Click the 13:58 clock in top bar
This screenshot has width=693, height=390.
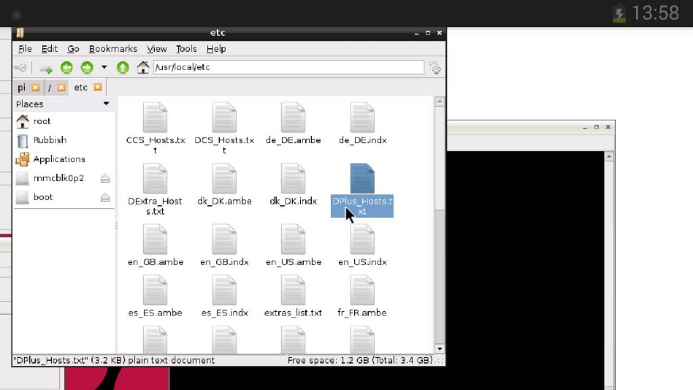point(655,13)
